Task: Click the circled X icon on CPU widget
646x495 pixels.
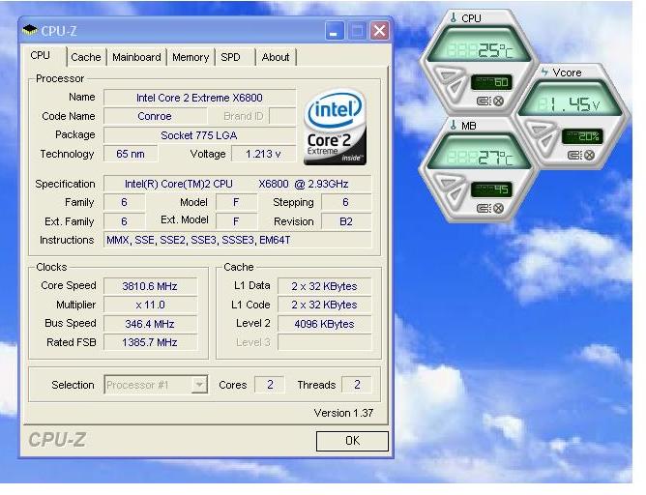Action: pyautogui.click(x=498, y=101)
